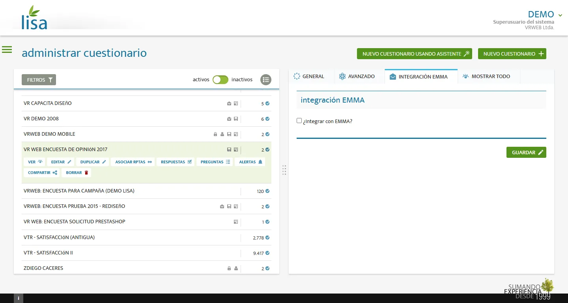Click the lisa logo
568x303 pixels.
(34, 18)
